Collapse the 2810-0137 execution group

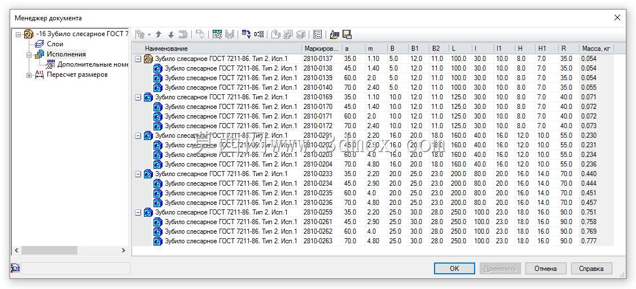pyautogui.click(x=138, y=59)
